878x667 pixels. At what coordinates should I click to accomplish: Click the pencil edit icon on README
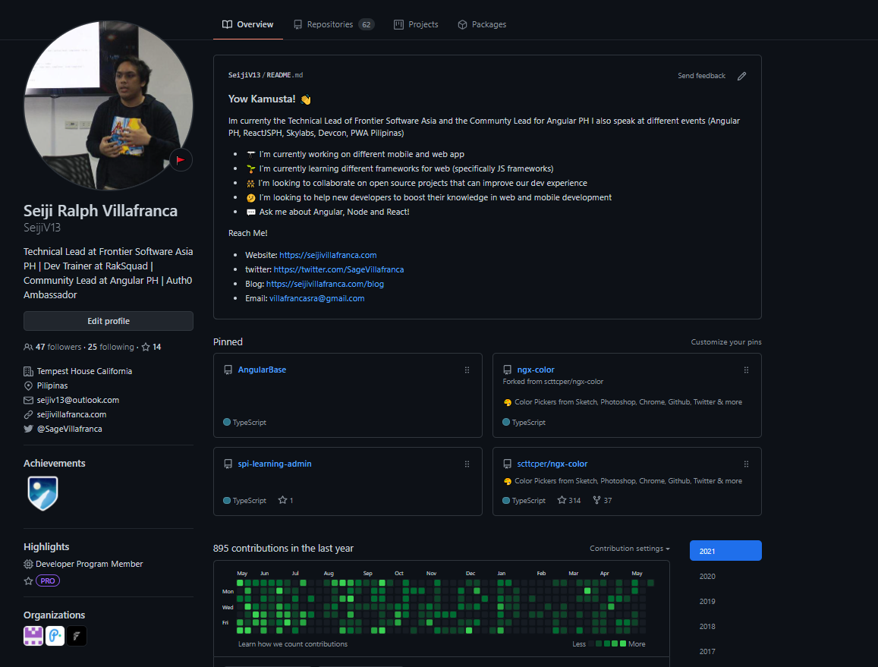(741, 76)
